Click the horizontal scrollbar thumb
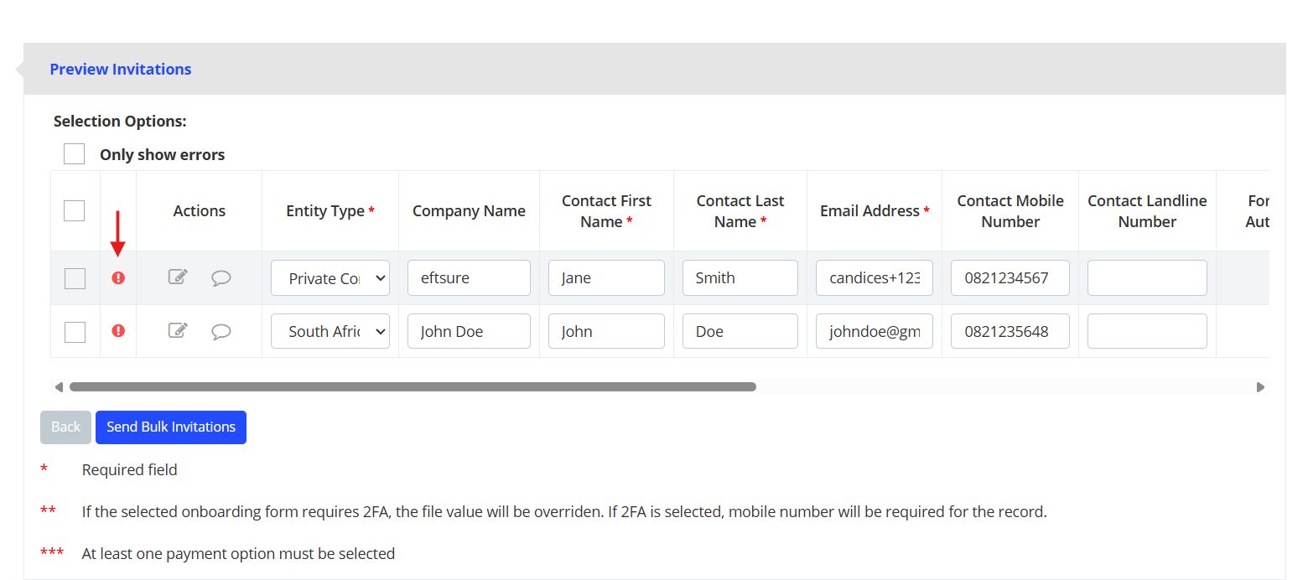Image resolution: width=1308 pixels, height=580 pixels. click(x=413, y=387)
